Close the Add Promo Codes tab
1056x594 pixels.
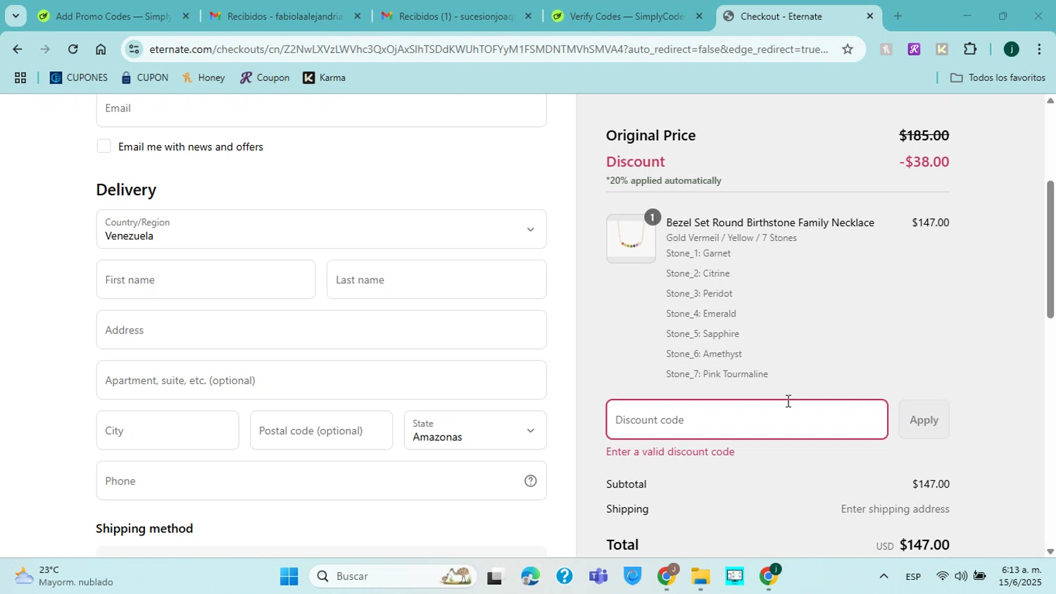[186, 16]
